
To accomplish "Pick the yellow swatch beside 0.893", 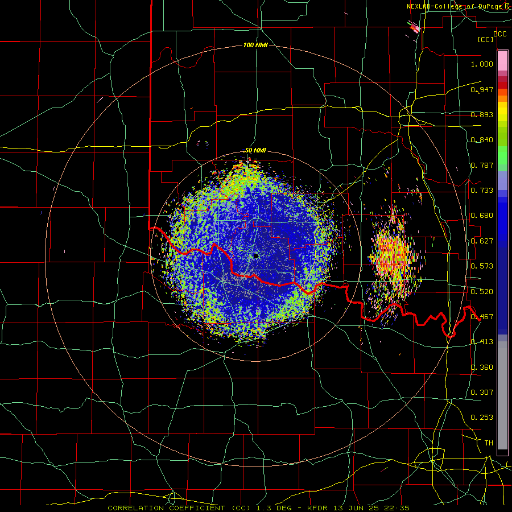I will pos(502,113).
